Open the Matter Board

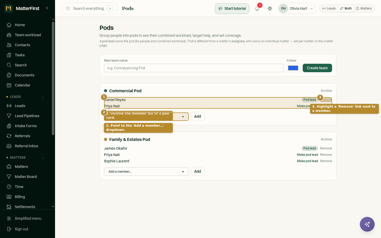[25, 177]
